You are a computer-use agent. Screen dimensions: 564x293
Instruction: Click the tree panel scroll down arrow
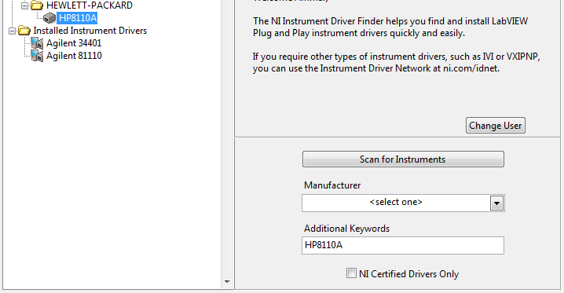[x=227, y=282]
